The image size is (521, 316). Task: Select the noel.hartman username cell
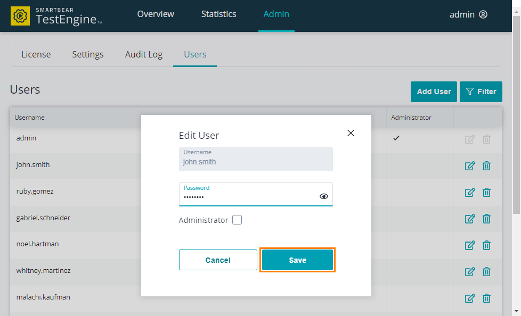click(37, 244)
